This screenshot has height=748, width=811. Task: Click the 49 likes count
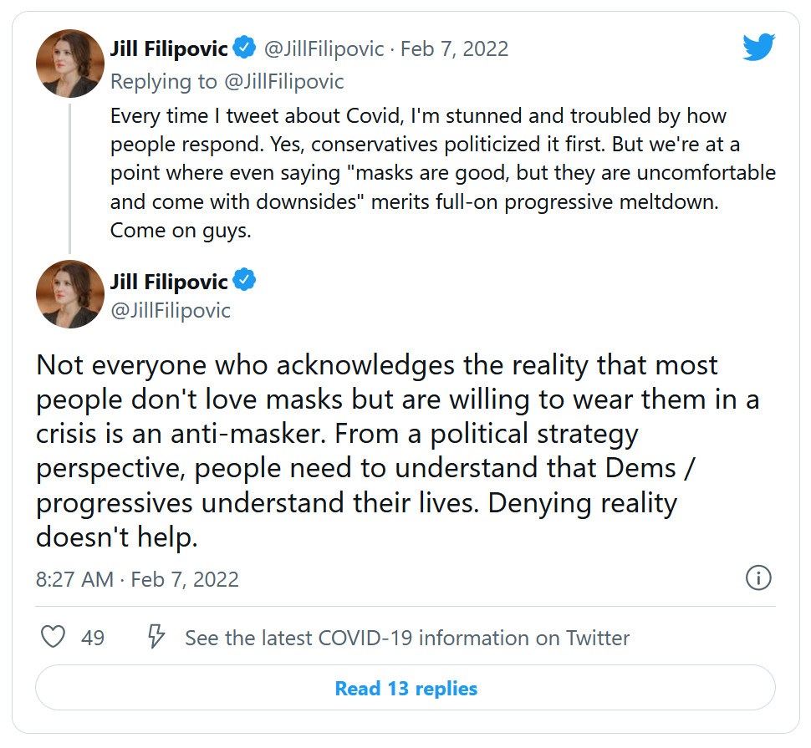click(x=93, y=638)
